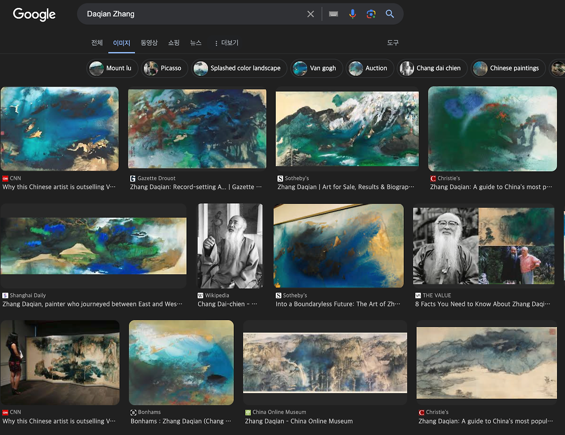
Task: Click the Gazette Drouot favicon
Action: tap(133, 179)
